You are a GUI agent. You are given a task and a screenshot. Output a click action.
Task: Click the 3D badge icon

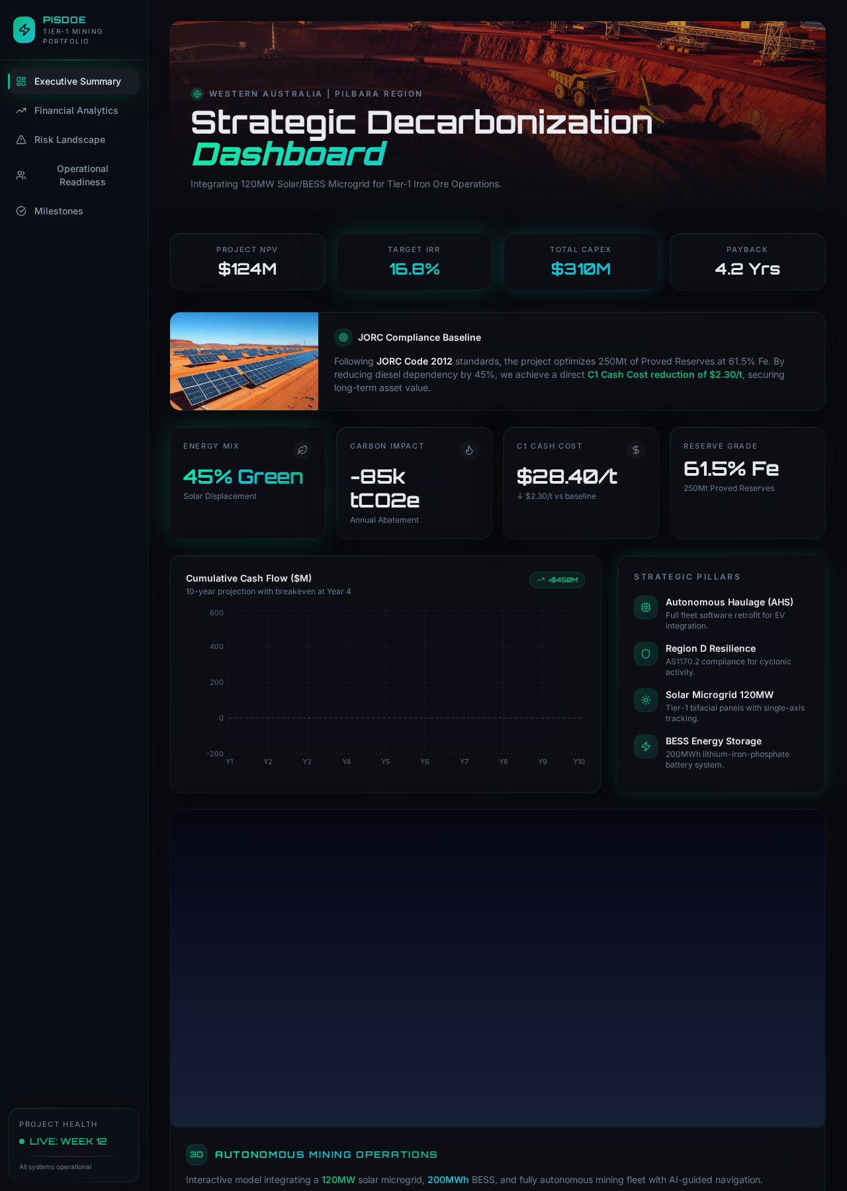click(197, 1155)
